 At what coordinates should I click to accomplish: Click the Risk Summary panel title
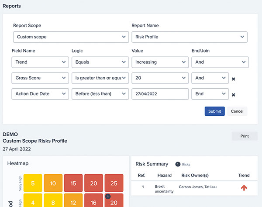point(152,164)
